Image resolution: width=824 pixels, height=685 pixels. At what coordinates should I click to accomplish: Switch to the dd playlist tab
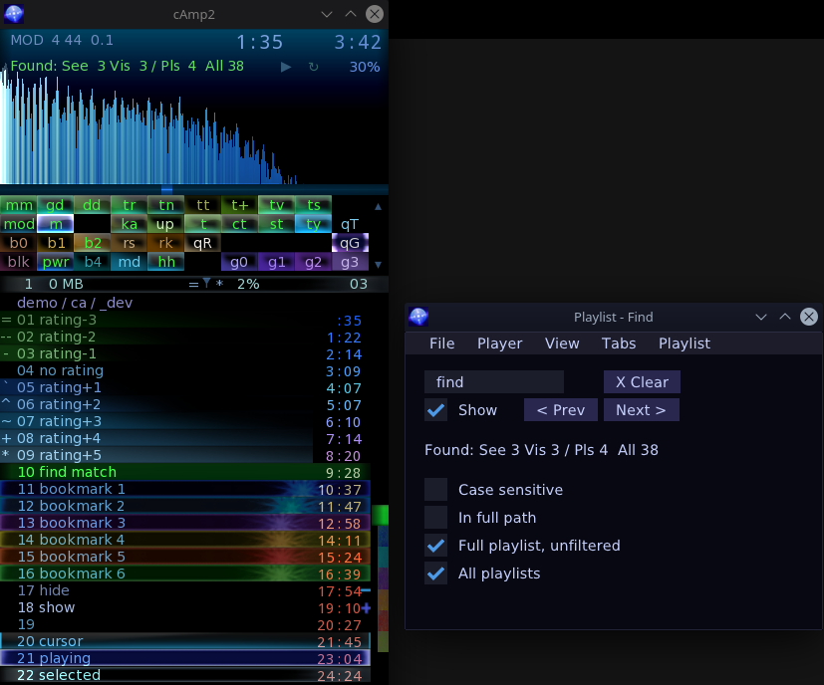click(92, 205)
